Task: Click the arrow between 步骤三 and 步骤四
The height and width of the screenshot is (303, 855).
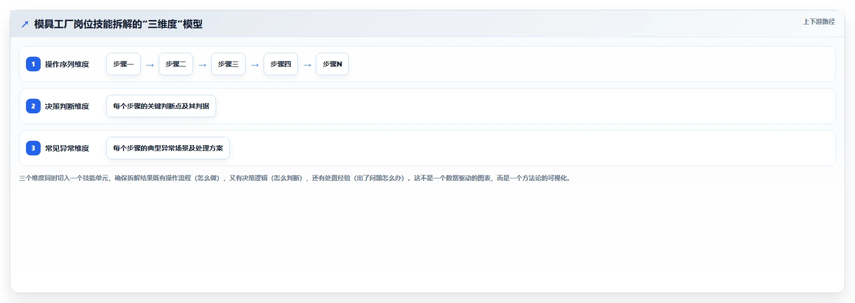Action: tap(255, 65)
